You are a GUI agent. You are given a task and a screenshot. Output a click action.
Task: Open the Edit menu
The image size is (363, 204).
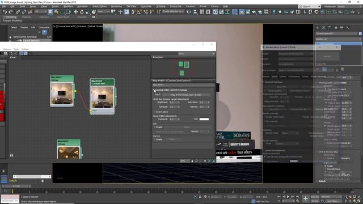pyautogui.click(x=12, y=6)
